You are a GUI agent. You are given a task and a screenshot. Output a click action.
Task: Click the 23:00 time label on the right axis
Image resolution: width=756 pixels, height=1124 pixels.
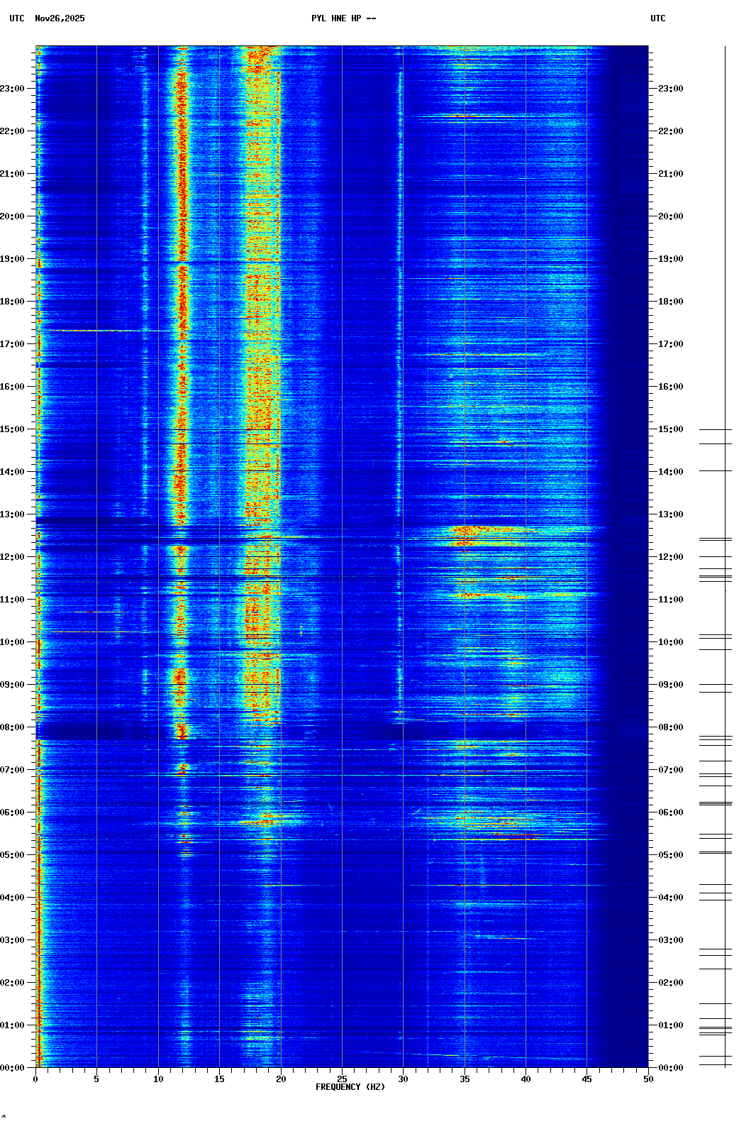point(670,89)
